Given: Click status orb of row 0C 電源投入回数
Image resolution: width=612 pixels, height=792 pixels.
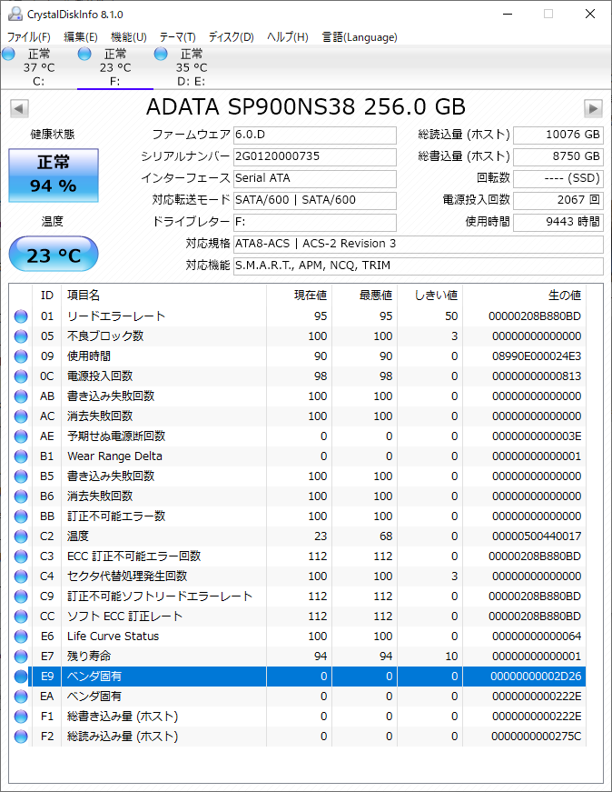Looking at the screenshot, I should coord(21,376).
